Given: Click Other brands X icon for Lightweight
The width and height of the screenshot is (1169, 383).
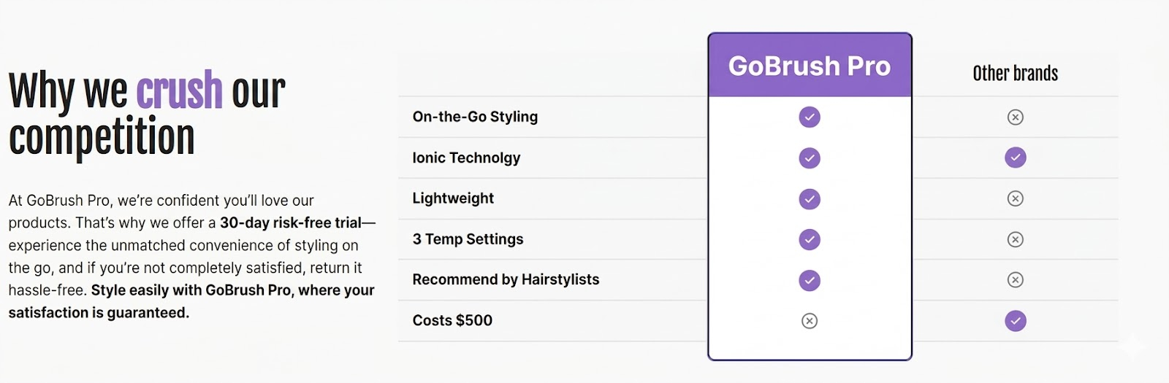Looking at the screenshot, I should (x=1016, y=198).
